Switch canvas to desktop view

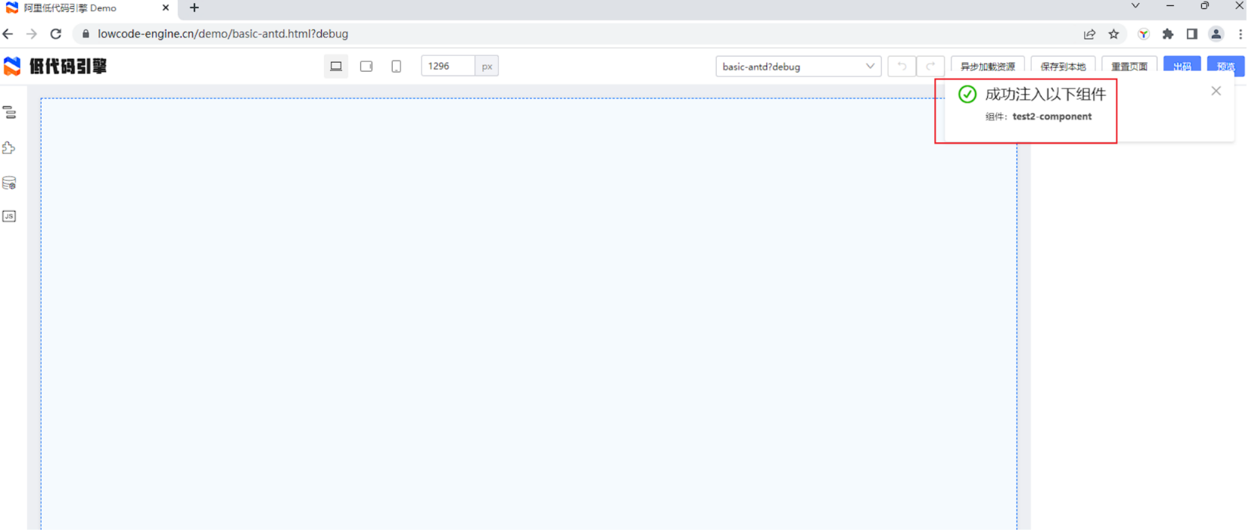click(x=336, y=66)
